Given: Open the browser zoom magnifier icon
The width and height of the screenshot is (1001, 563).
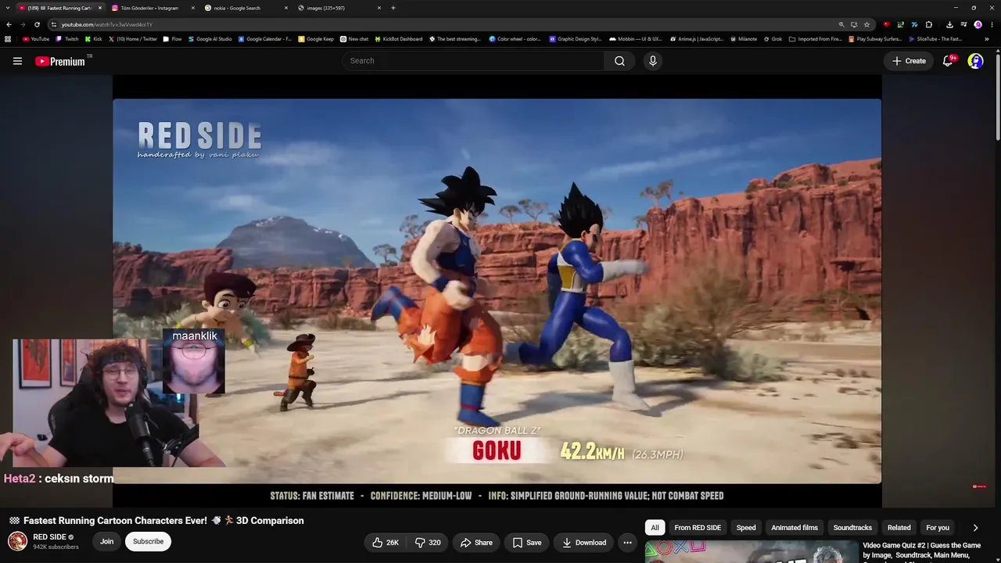Looking at the screenshot, I should 841,24.
